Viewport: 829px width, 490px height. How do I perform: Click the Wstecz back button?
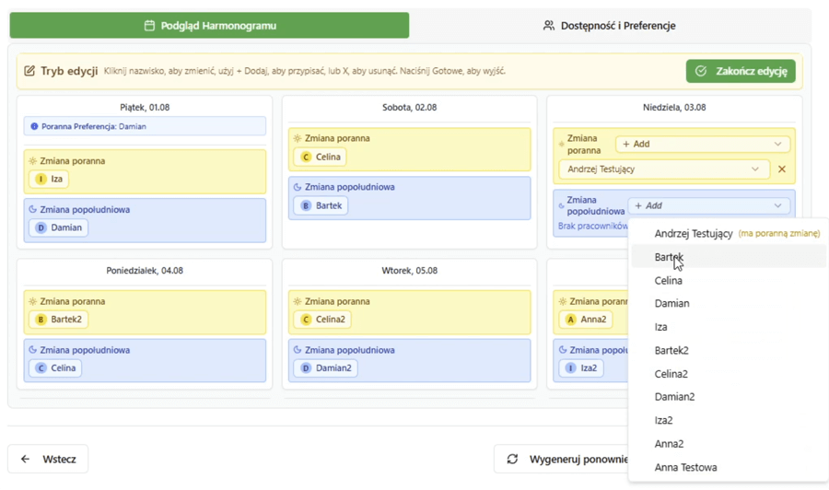tap(48, 459)
